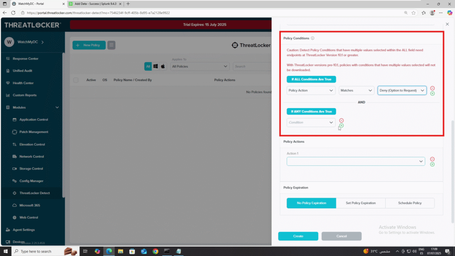455x256 pixels.
Task: Refresh the browser page
Action: click(x=13, y=13)
